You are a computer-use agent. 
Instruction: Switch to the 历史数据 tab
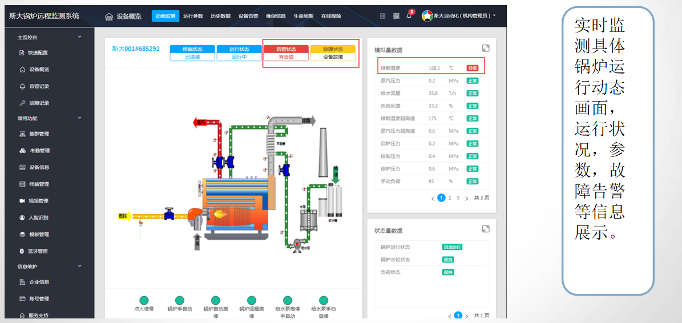[x=220, y=16]
